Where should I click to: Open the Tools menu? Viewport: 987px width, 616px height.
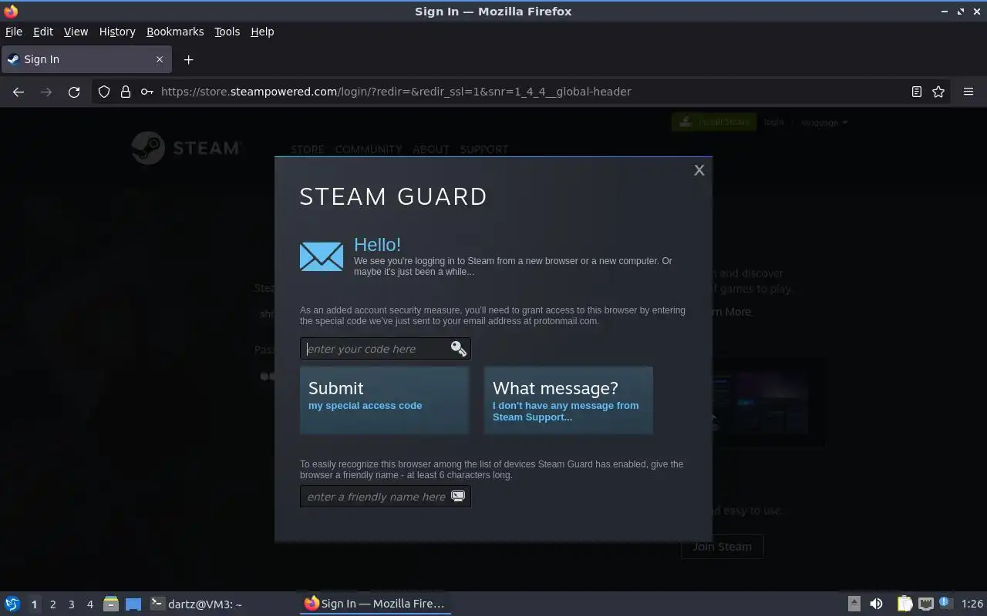[x=227, y=32]
